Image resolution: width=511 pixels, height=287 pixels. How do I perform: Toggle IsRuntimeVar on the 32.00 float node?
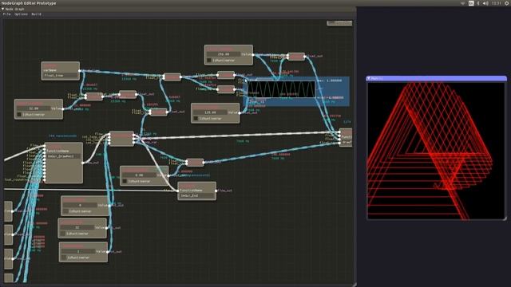pos(19,115)
